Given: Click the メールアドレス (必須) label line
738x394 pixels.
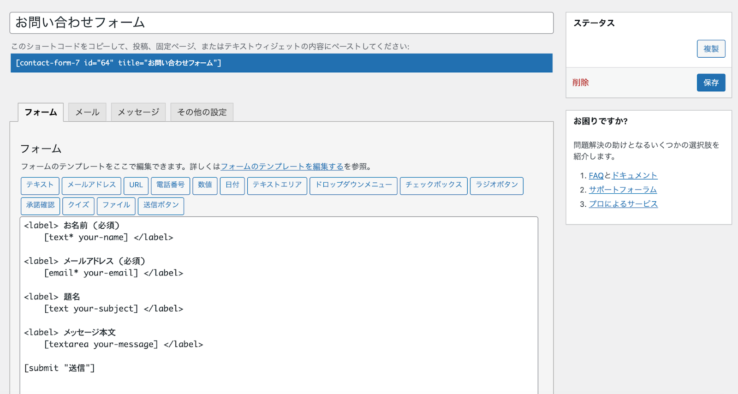Looking at the screenshot, I should (85, 261).
